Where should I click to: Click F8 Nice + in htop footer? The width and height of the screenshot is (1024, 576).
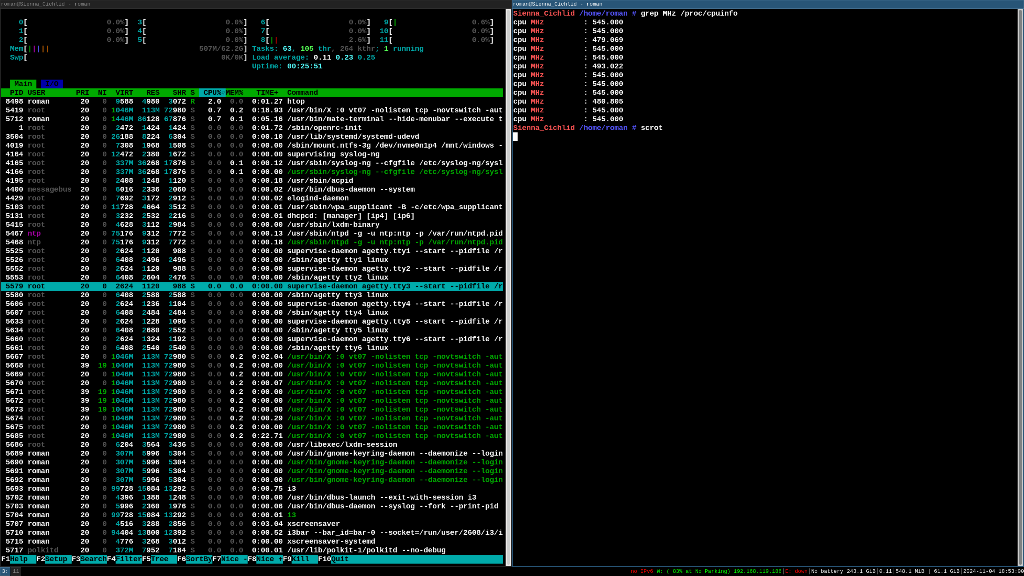[x=265, y=559]
